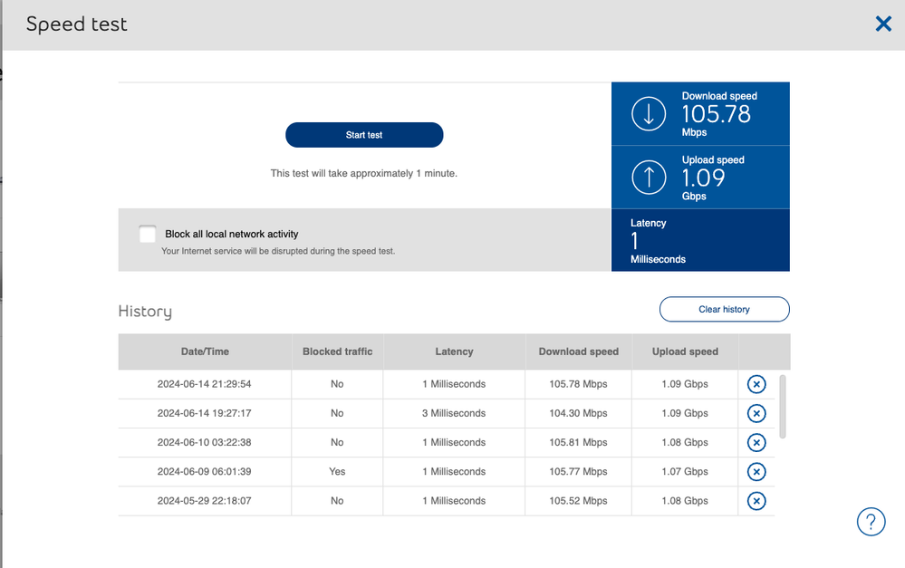Delete the 2024-06-14 21:29:54 history entry
Screen dimensions: 905x568
pos(756,384)
